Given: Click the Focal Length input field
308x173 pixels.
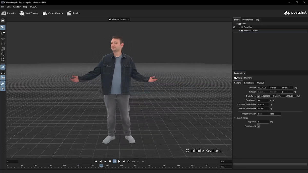Looking at the screenshot, I should point(263,100).
